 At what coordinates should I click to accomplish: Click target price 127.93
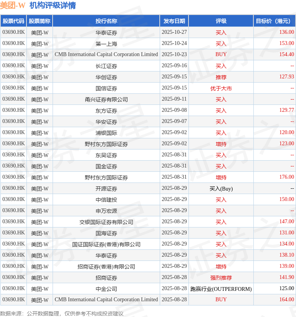(286, 76)
